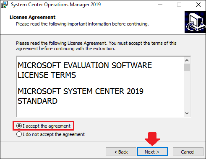Click the MICROSOFT SYSTEM CENTER 2019 heading
The height and width of the screenshot is (159, 206).
click(x=81, y=91)
